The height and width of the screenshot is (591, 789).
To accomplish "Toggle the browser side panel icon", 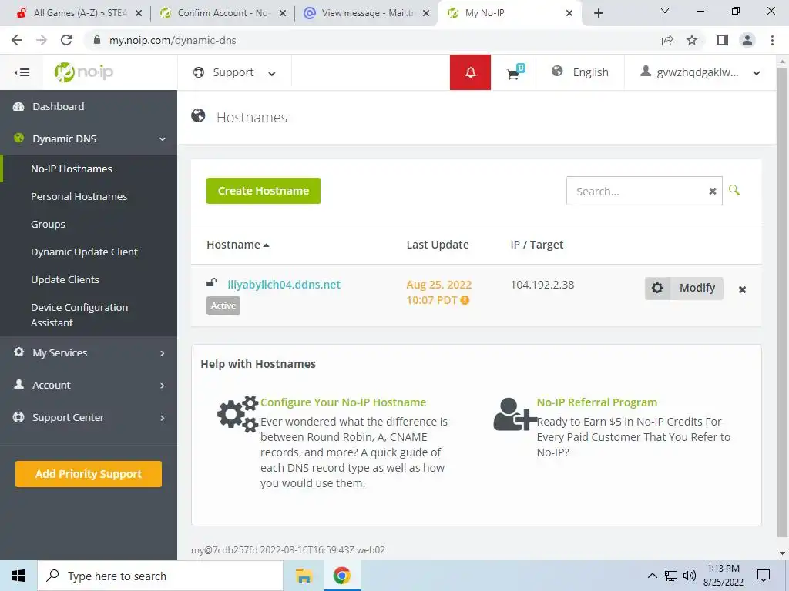I will tap(723, 40).
